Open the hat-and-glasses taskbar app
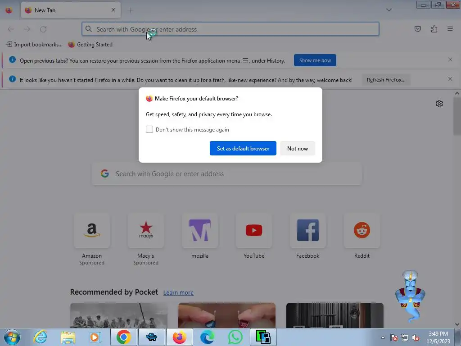The width and height of the screenshot is (461, 346). (x=151, y=337)
